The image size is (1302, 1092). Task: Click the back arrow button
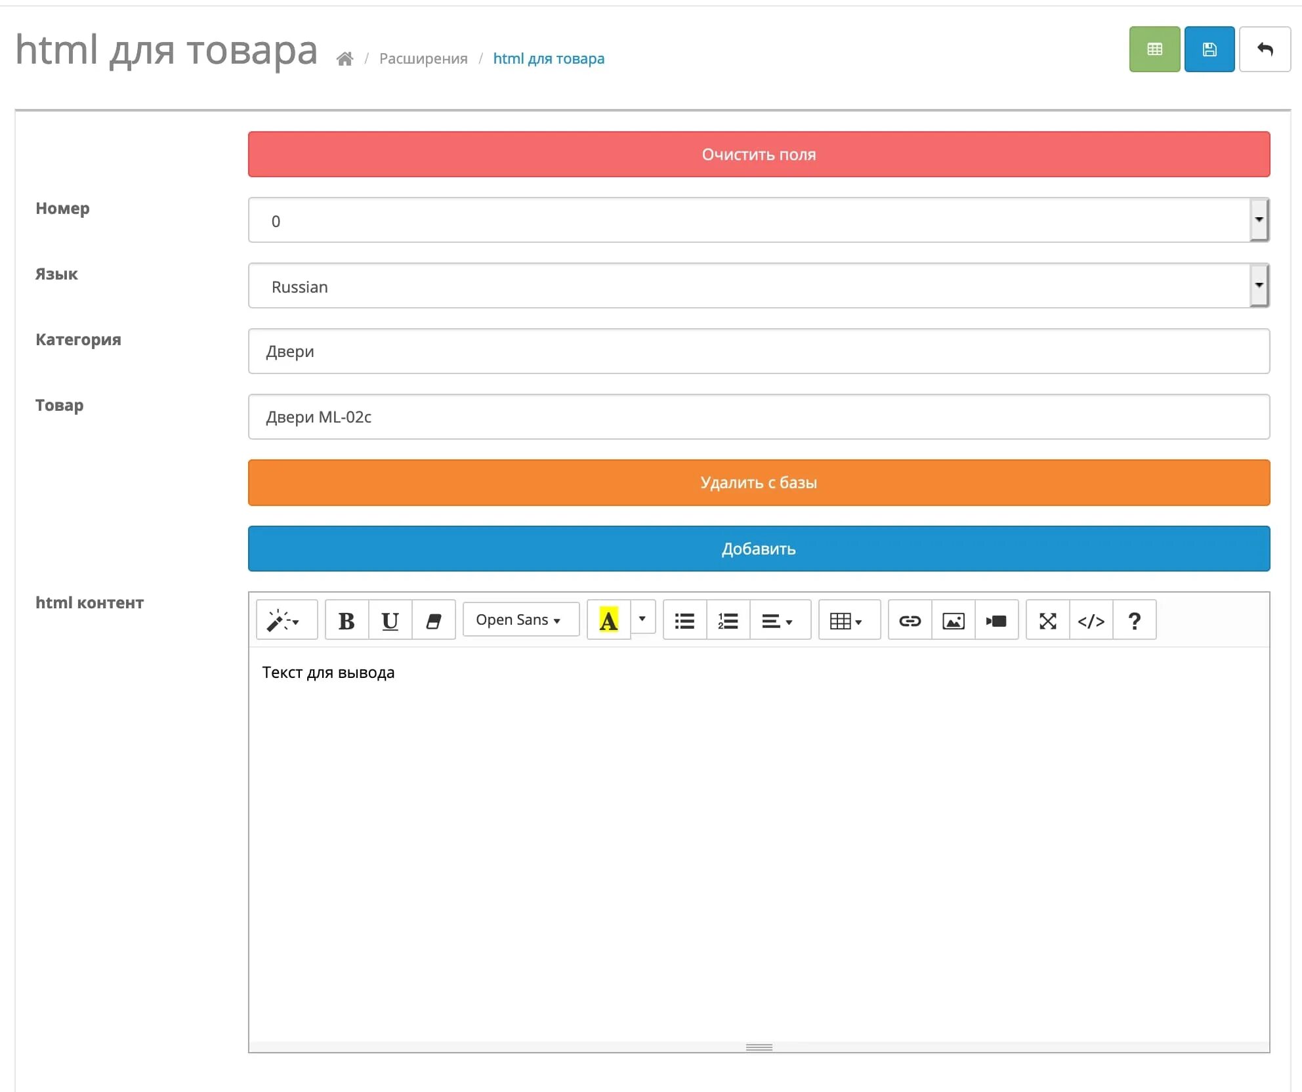tap(1265, 49)
